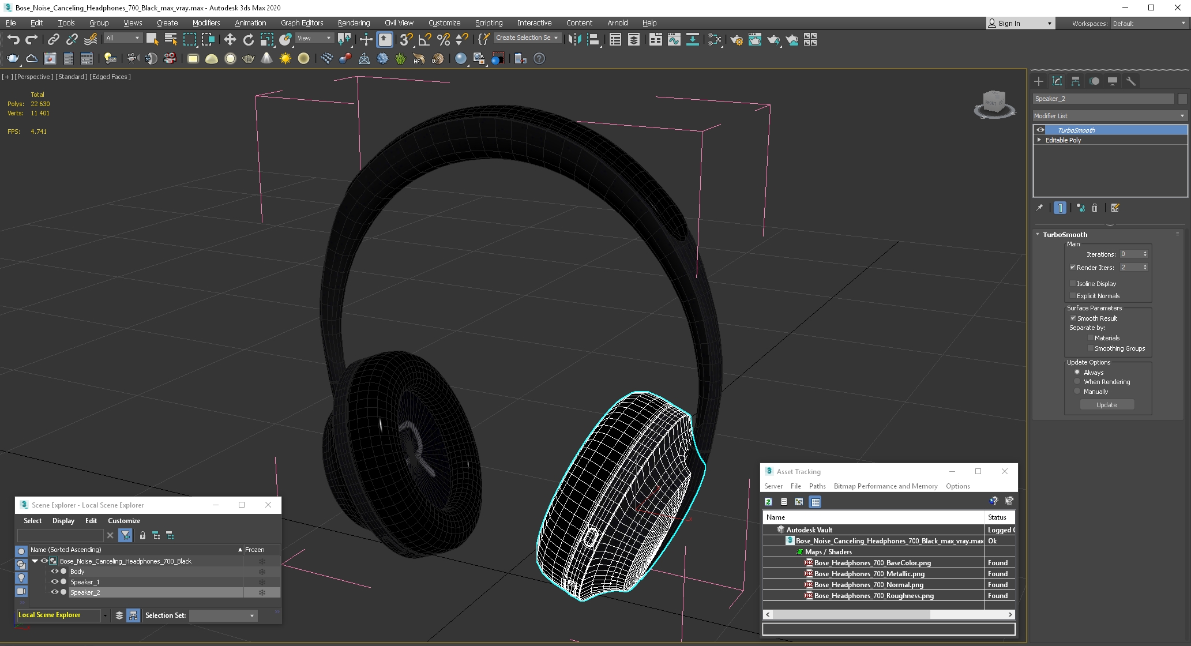Open the Hierarchy command panel tab
Image resolution: width=1191 pixels, height=646 pixels.
point(1076,81)
